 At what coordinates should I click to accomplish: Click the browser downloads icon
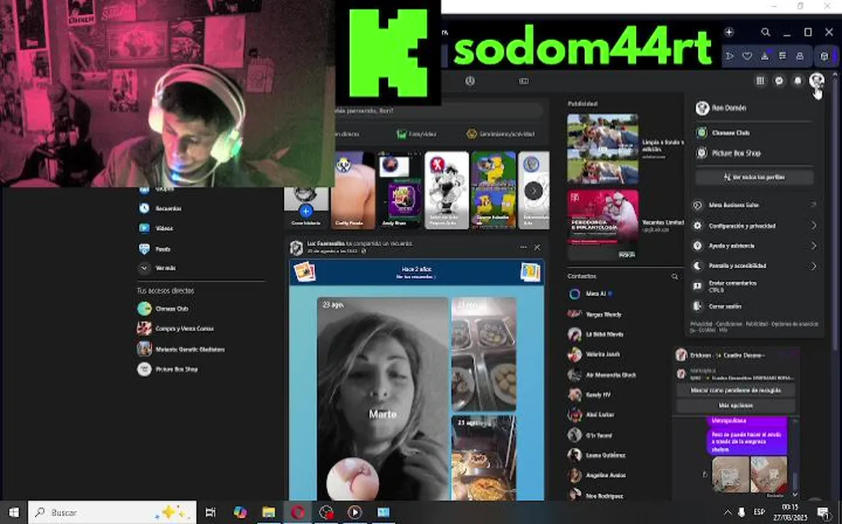coord(765,56)
